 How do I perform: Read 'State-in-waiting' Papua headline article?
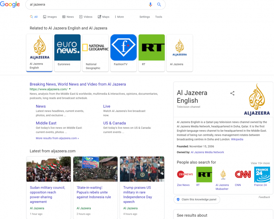(94, 192)
